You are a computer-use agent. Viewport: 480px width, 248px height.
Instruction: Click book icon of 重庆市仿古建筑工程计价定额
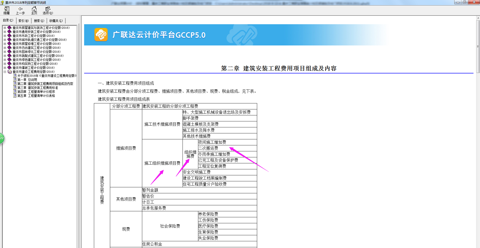click(x=10, y=48)
